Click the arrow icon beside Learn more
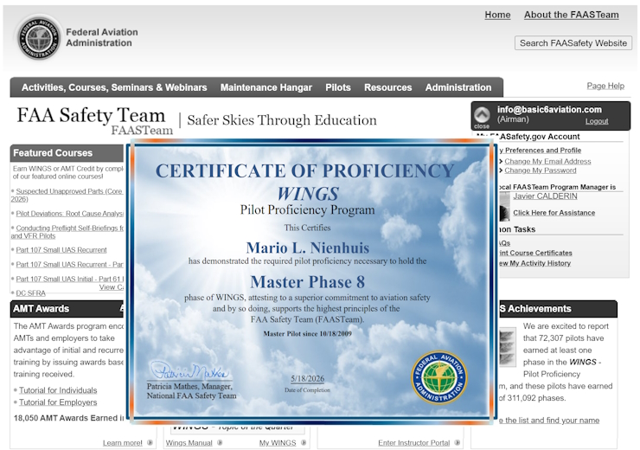 pyautogui.click(x=150, y=443)
